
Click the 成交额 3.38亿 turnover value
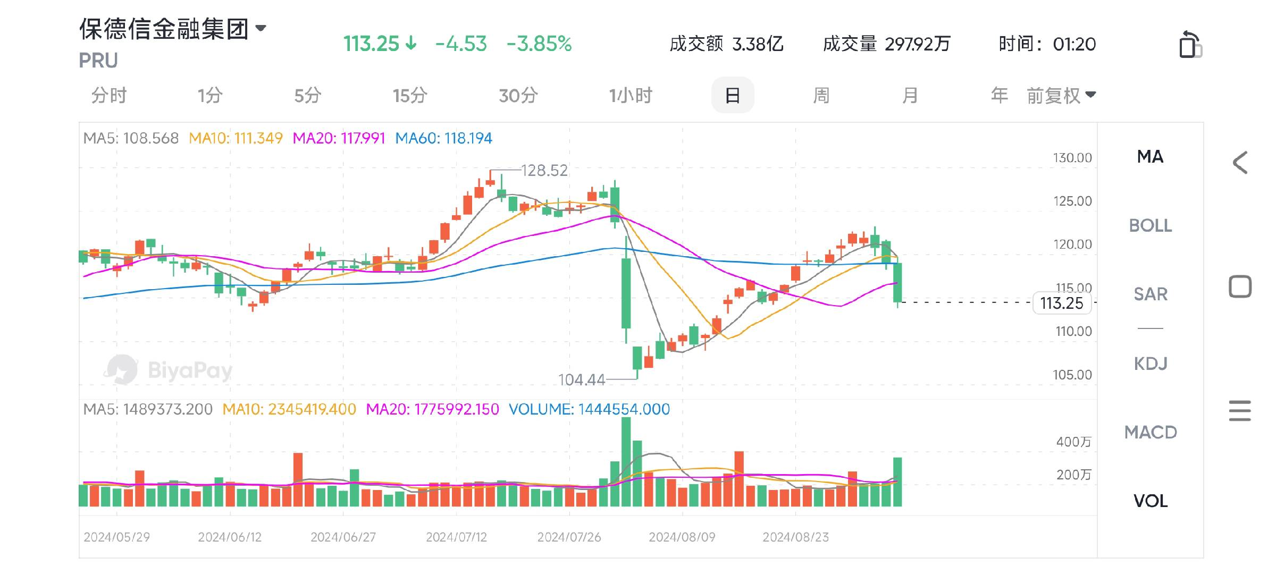[726, 44]
